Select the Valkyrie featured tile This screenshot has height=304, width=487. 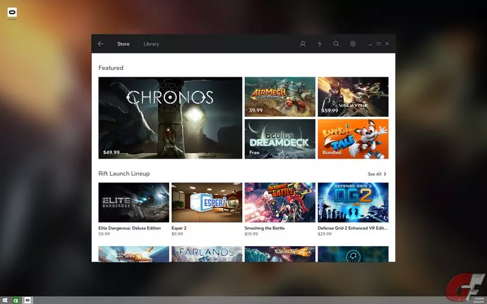click(x=352, y=96)
